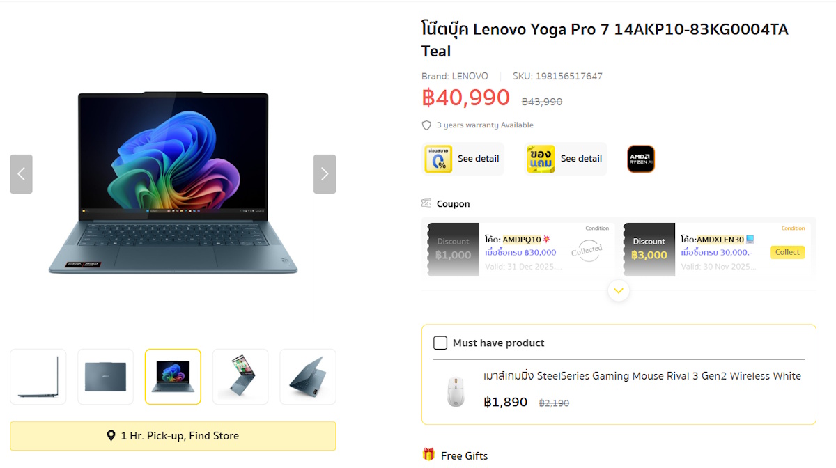The image size is (836, 468).
Task: Click the AMD Ryzen AI badge
Action: tap(640, 159)
